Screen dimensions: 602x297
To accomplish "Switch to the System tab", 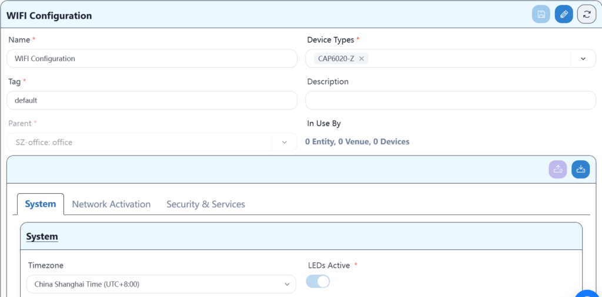I will click(x=41, y=204).
